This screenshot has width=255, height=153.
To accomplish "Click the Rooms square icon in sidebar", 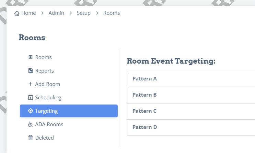I will 31,57.
